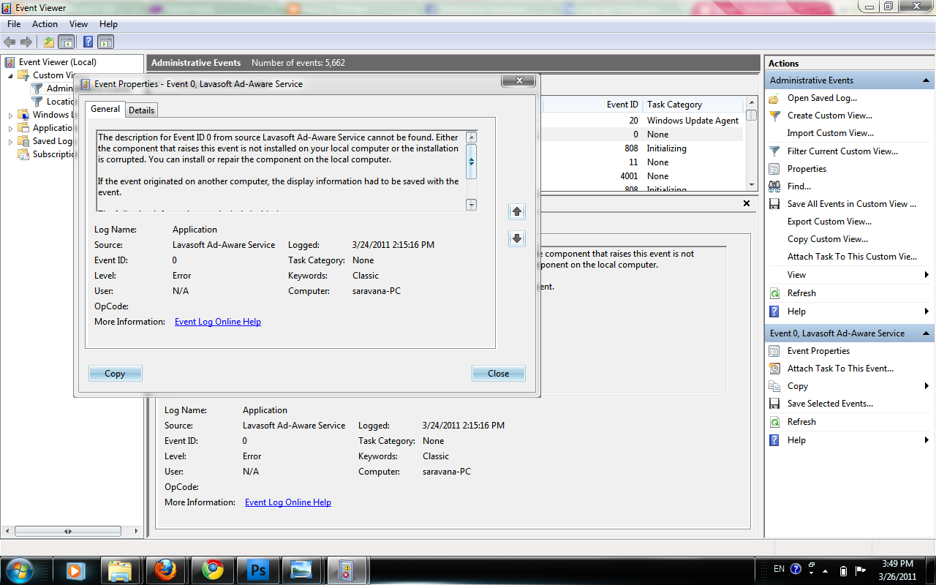Close the preview pane with its X
The width and height of the screenshot is (936, 585).
click(x=747, y=203)
